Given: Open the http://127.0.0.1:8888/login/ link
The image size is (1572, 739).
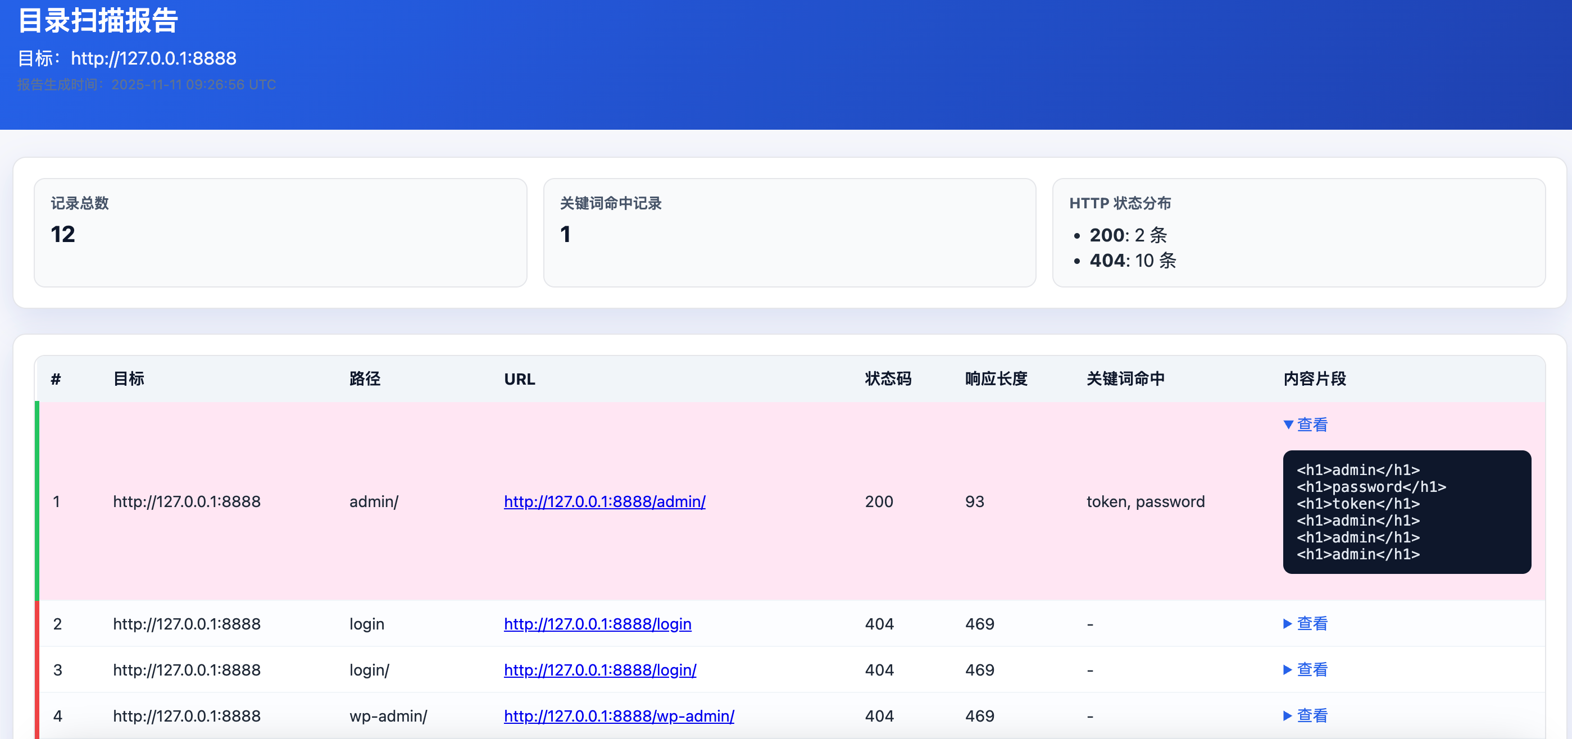Looking at the screenshot, I should point(599,669).
